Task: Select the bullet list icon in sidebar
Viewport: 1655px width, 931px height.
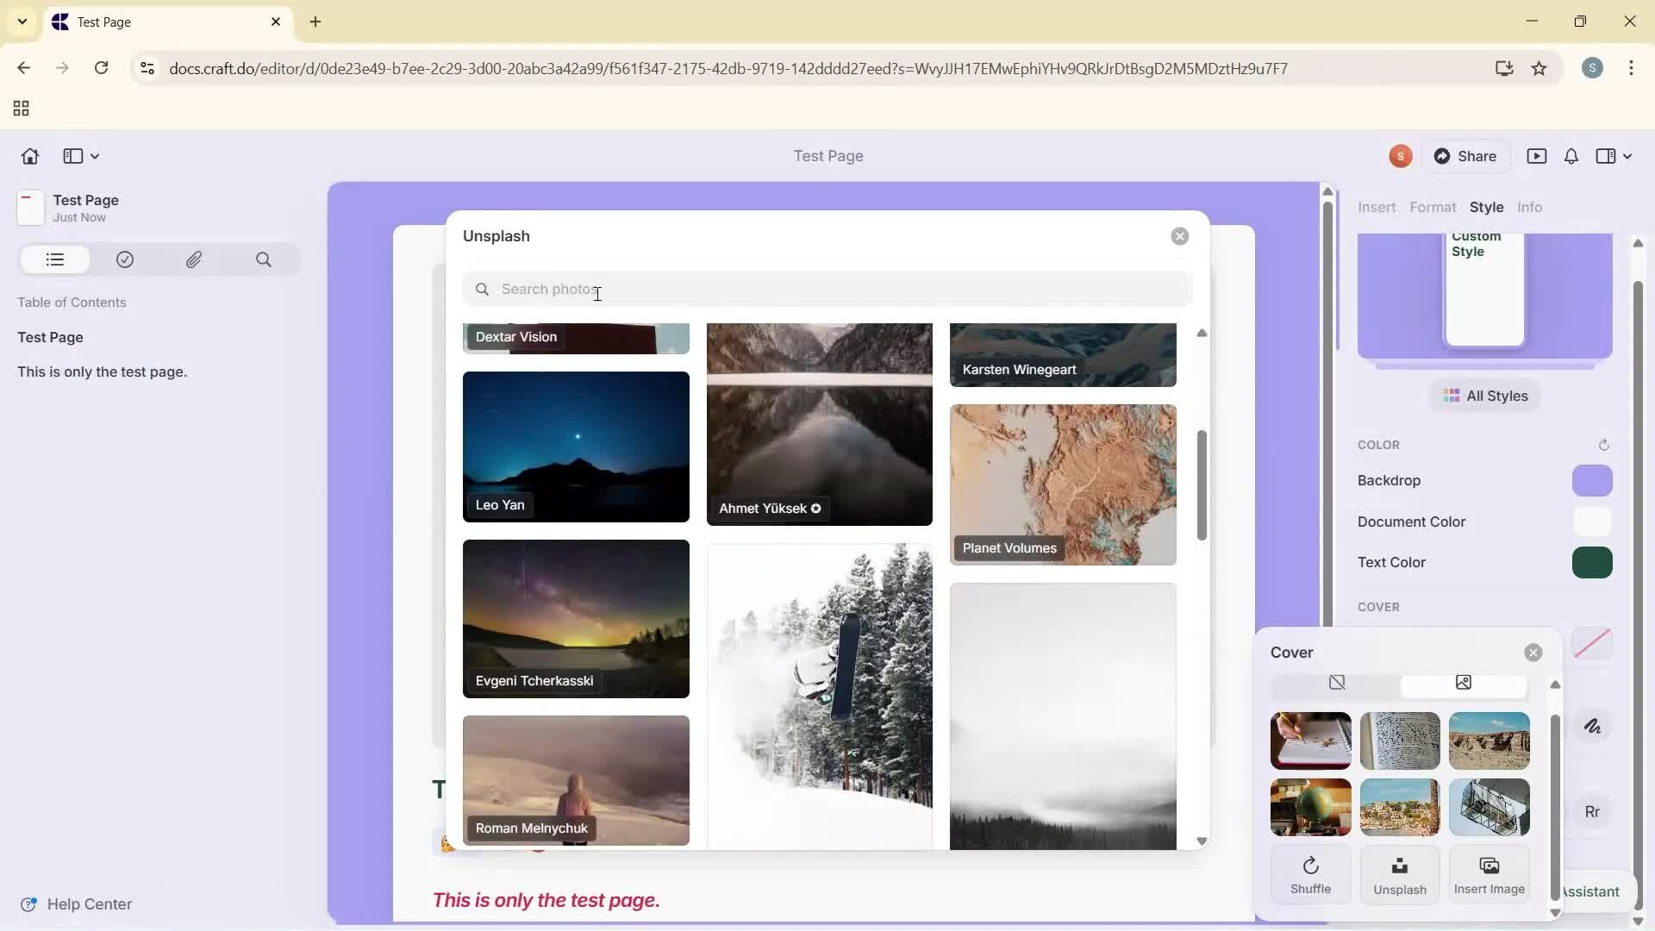Action: tap(54, 259)
